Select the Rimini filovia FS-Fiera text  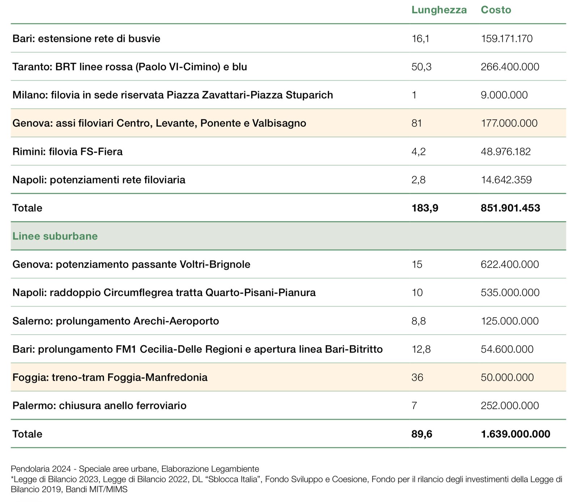click(x=67, y=152)
